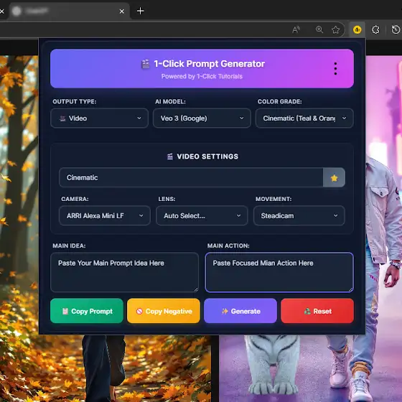Open the Movement Steadicam dropdown
This screenshot has width=402, height=402.
(x=299, y=215)
